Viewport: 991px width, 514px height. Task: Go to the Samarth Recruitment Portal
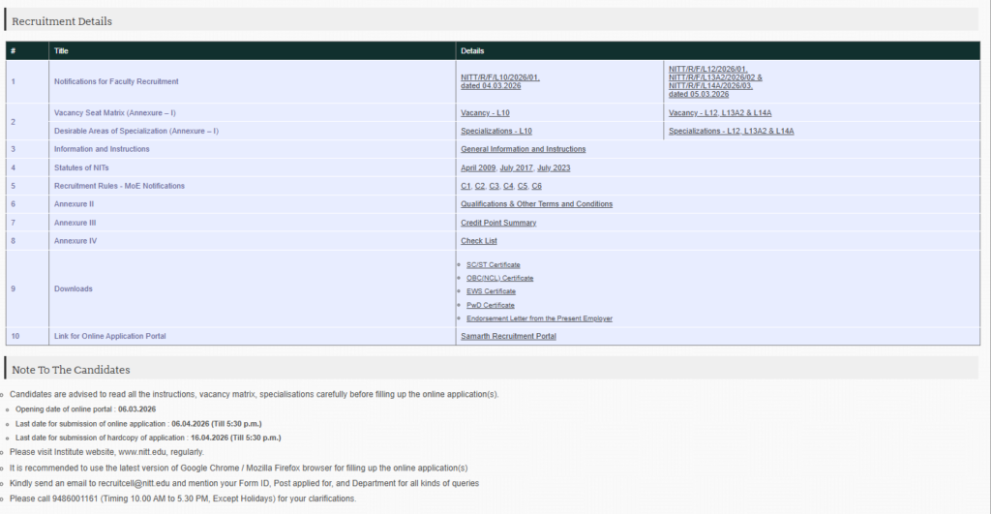click(x=508, y=337)
